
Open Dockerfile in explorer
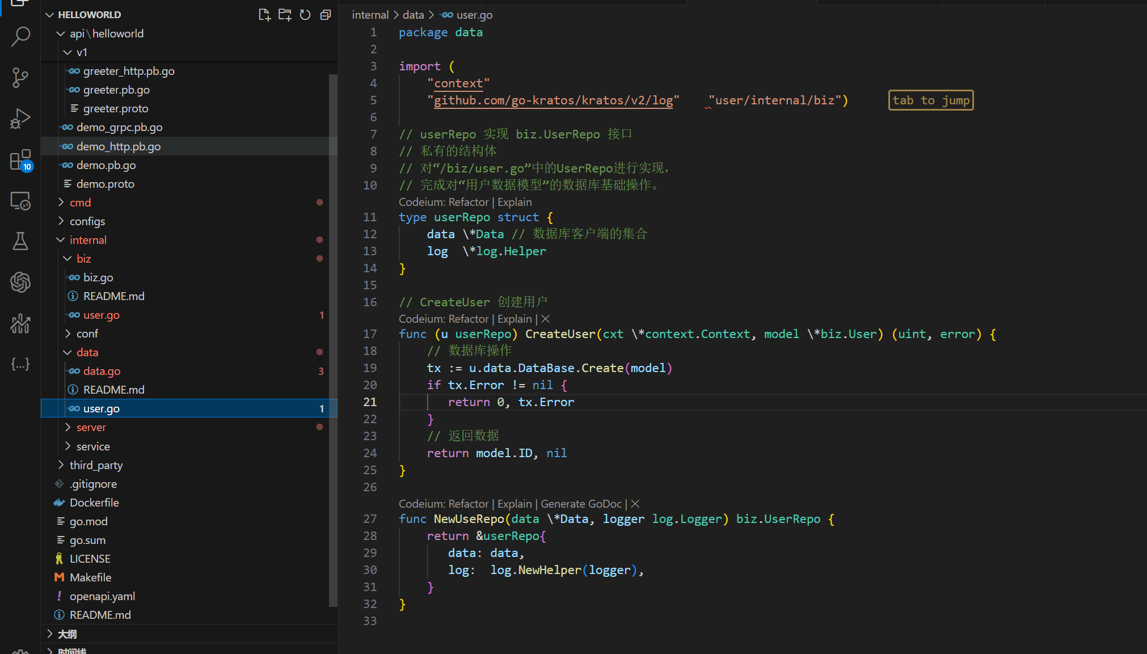tap(189, 503)
